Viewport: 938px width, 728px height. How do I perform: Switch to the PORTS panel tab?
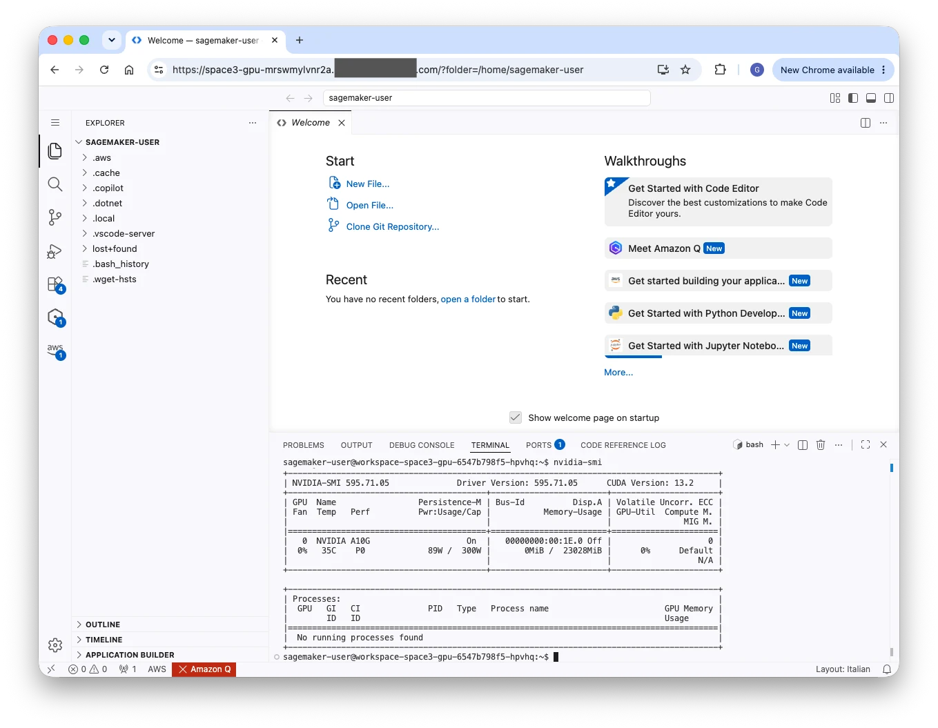tap(545, 445)
